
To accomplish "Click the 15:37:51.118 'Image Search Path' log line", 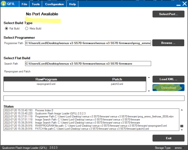I will [x=72, y=119].
